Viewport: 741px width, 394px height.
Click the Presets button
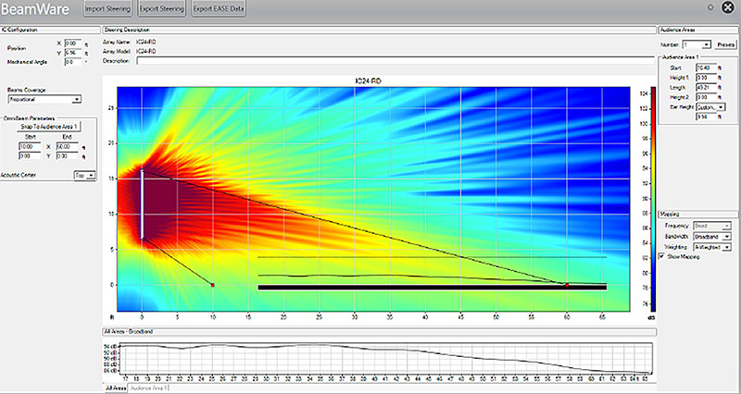point(725,44)
